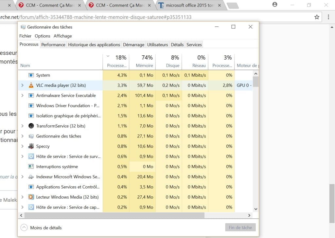The width and height of the screenshot is (335, 238).
Task: Click the VLC media player cone icon
Action: 31,85
